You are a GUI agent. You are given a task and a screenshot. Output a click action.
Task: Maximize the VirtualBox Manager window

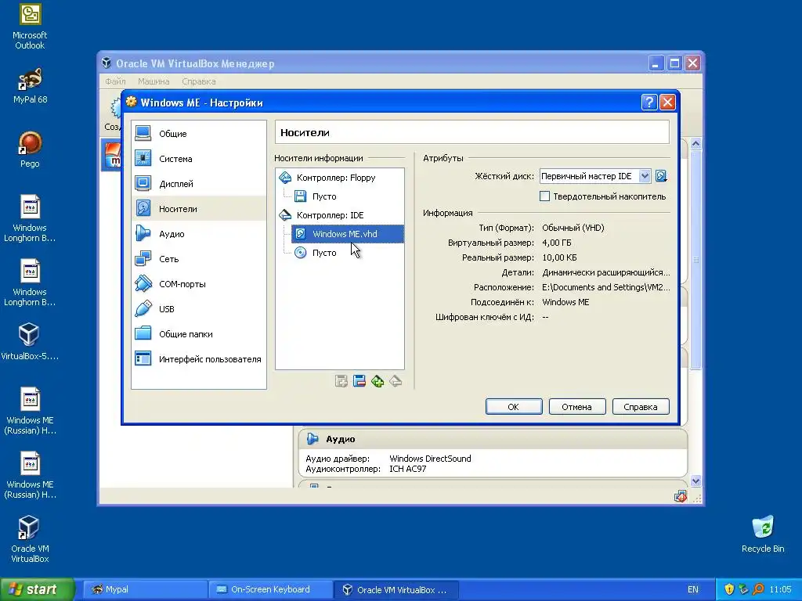pyautogui.click(x=674, y=63)
